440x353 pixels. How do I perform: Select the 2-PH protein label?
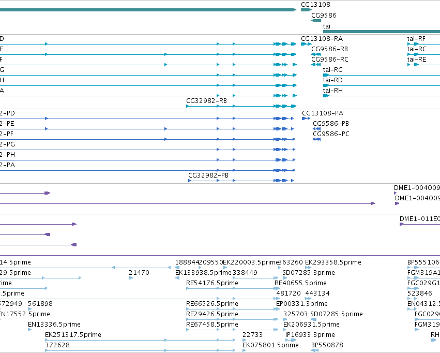click(7, 155)
